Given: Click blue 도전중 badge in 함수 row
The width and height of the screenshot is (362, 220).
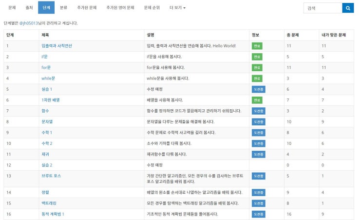Looking at the screenshot, I should tap(258, 111).
